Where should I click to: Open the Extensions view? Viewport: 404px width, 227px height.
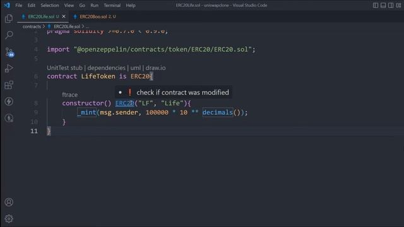(x=9, y=85)
